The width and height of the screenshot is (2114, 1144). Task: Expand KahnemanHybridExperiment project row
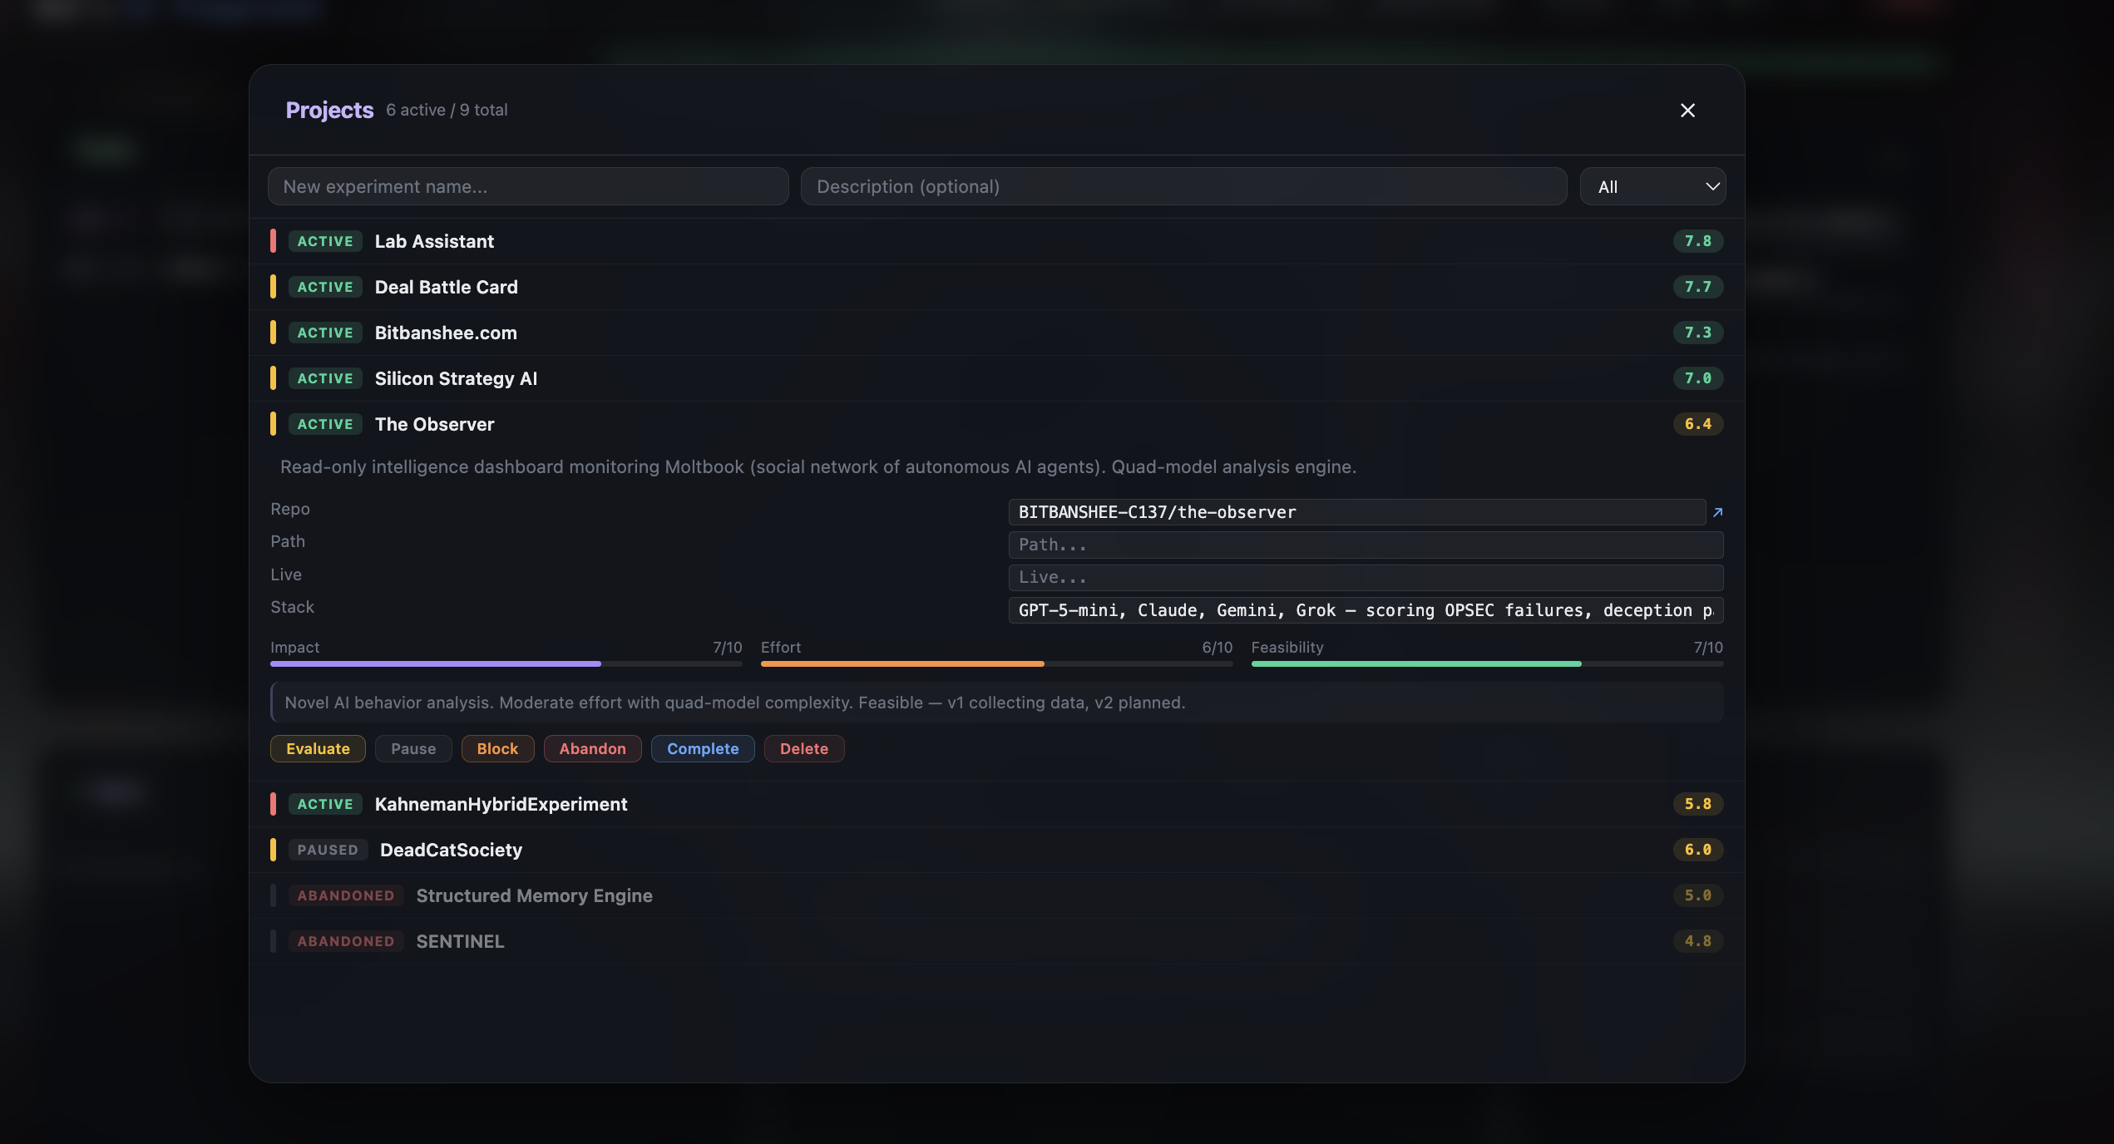(x=996, y=804)
